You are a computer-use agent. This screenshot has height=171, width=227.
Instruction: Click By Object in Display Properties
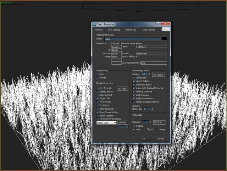click(x=122, y=88)
